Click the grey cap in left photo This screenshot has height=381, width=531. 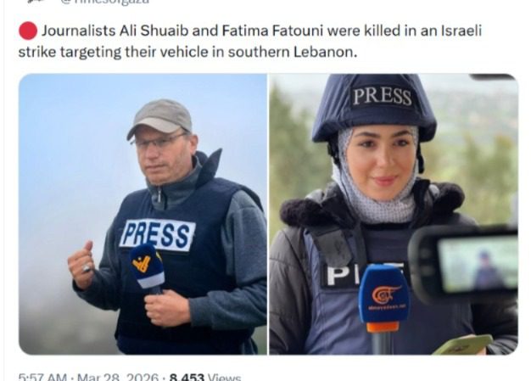[159, 117]
